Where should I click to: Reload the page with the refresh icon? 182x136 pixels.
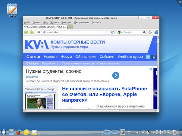point(112,32)
